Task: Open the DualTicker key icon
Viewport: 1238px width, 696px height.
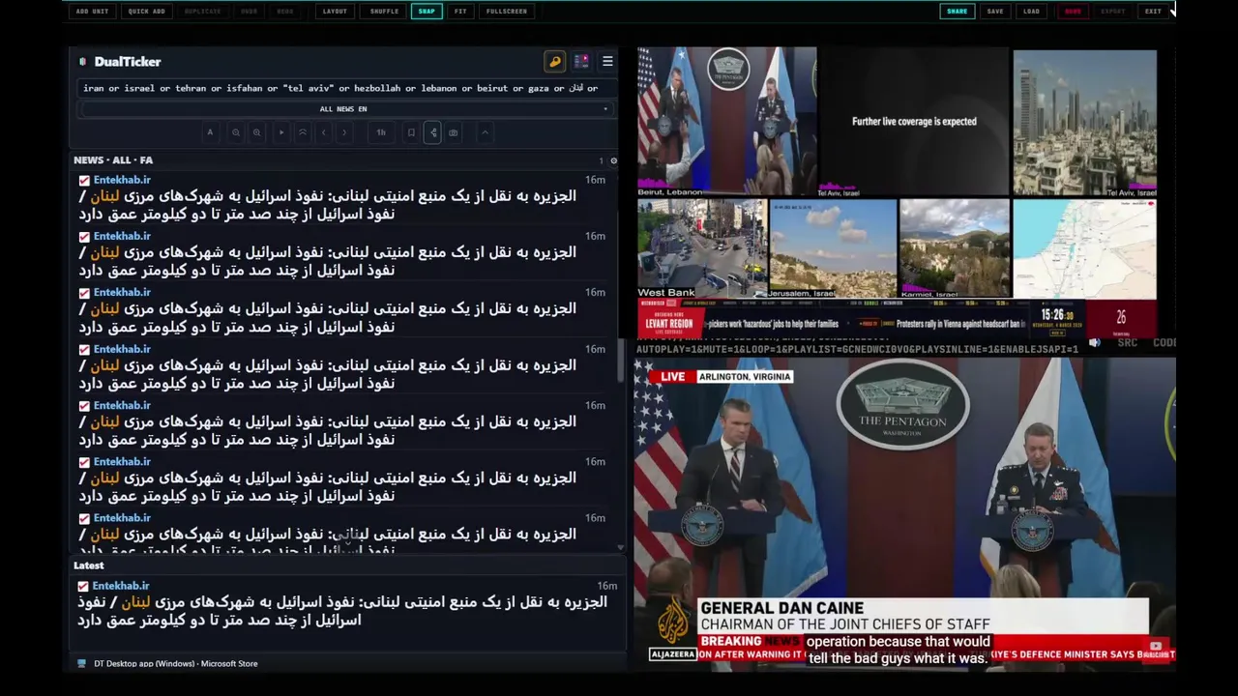Action: 554,62
